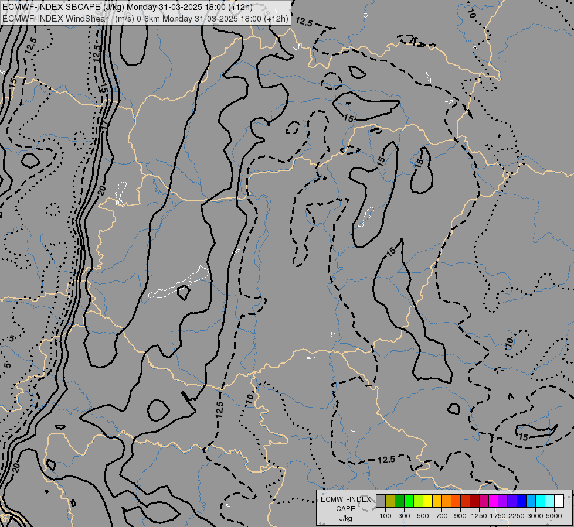Click the gray swatch in the CAPE legend
The image size is (574, 527).
[x=381, y=501]
